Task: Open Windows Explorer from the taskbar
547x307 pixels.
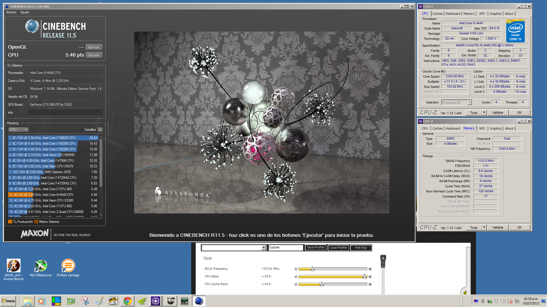Action: pos(28,301)
